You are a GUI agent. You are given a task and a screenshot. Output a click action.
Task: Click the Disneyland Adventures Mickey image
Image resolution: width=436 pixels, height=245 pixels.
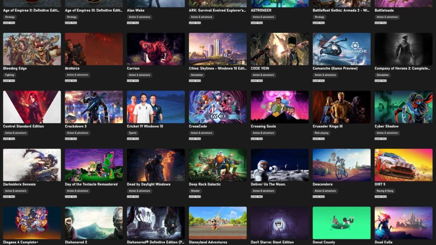pos(218,223)
